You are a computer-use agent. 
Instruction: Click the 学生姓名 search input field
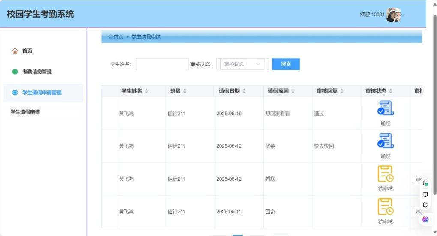(162, 64)
